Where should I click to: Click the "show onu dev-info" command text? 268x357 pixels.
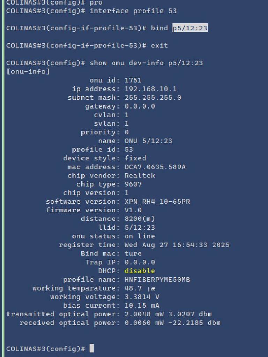pyautogui.click(x=127, y=63)
